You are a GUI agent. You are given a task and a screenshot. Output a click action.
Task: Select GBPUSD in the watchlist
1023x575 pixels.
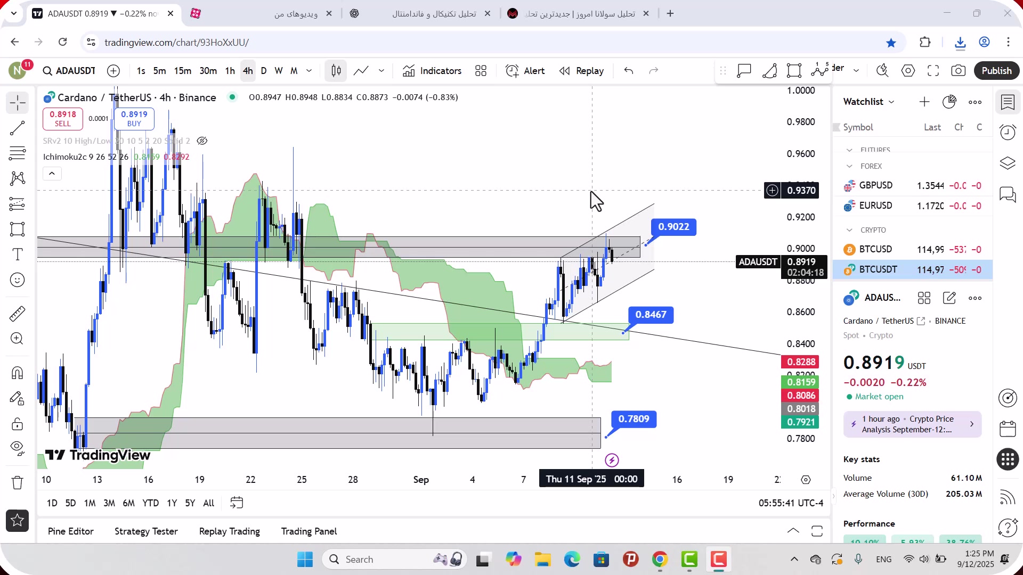coord(913,186)
